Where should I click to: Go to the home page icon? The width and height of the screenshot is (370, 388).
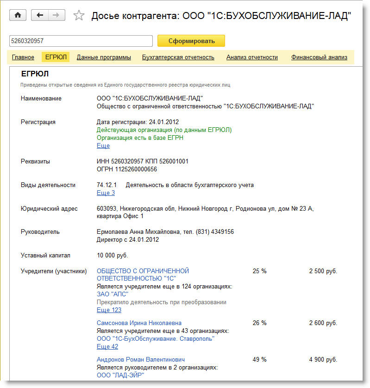(x=18, y=15)
